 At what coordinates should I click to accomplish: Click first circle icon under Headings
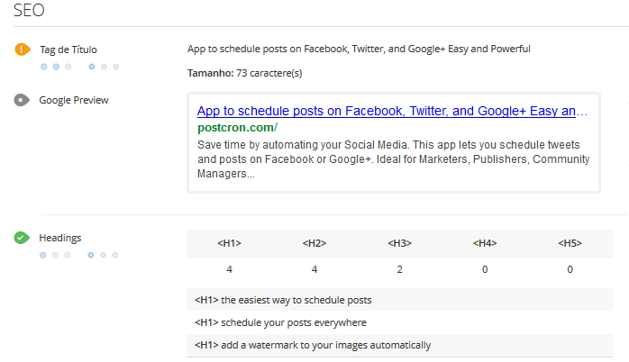[43, 256]
